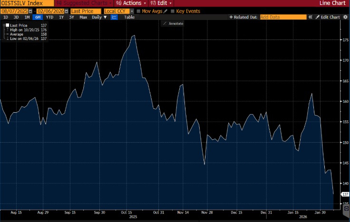
Task: Select the Max time range
Action: pyautogui.click(x=83, y=17)
